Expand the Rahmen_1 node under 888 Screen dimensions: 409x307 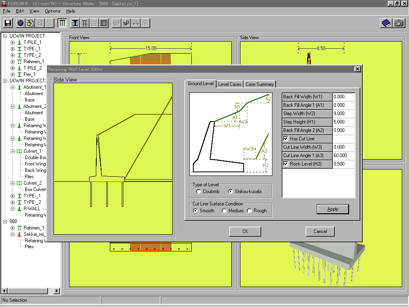(13, 228)
